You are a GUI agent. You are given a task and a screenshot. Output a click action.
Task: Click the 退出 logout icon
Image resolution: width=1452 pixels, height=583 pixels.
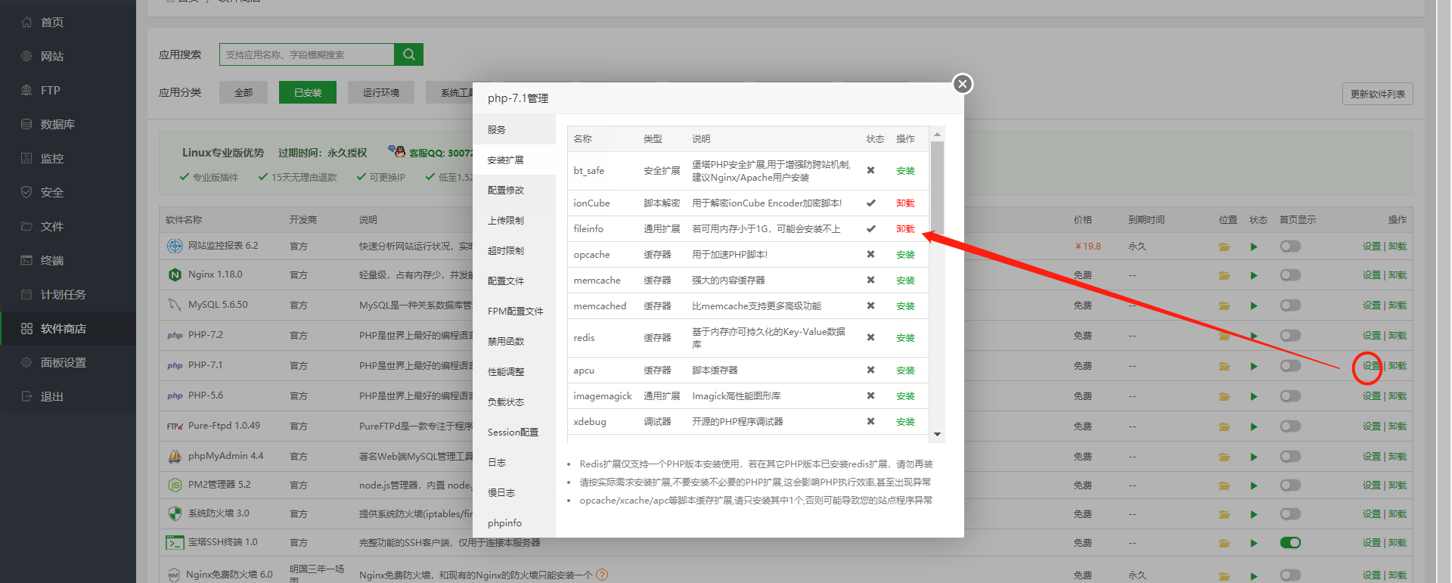(26, 396)
